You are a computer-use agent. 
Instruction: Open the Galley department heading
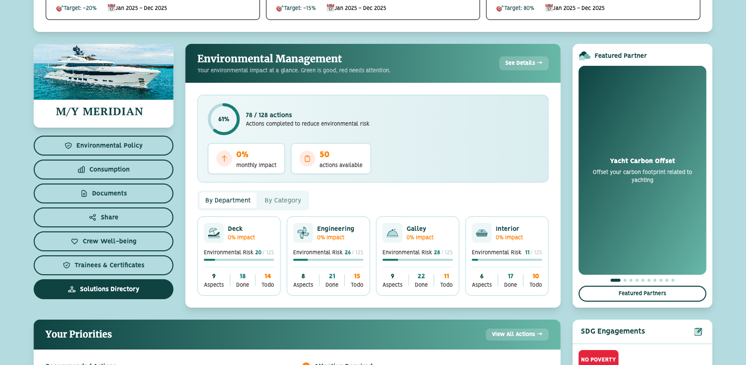[416, 229]
